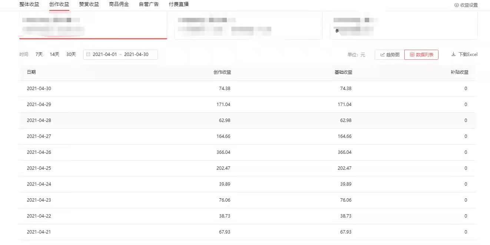Image resolution: width=490 pixels, height=245 pixels.
Task: Click the table grid icon in 数据列表
Action: click(412, 55)
